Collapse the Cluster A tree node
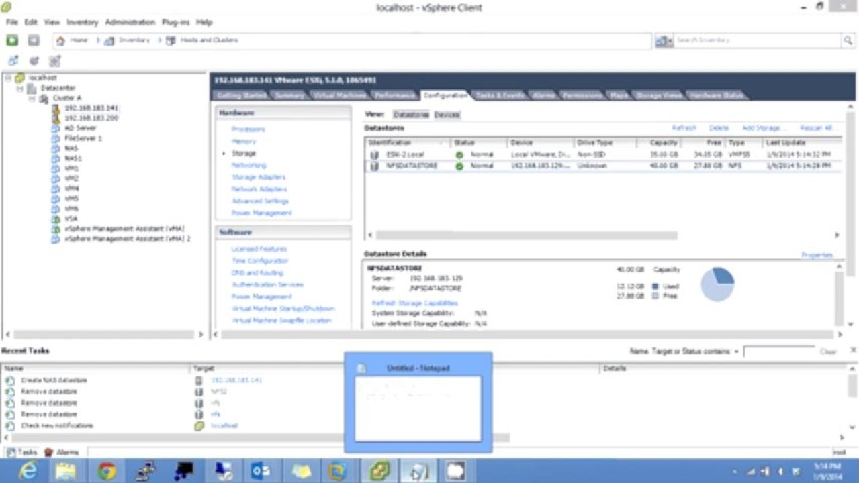The height and width of the screenshot is (483, 859). pyautogui.click(x=32, y=98)
